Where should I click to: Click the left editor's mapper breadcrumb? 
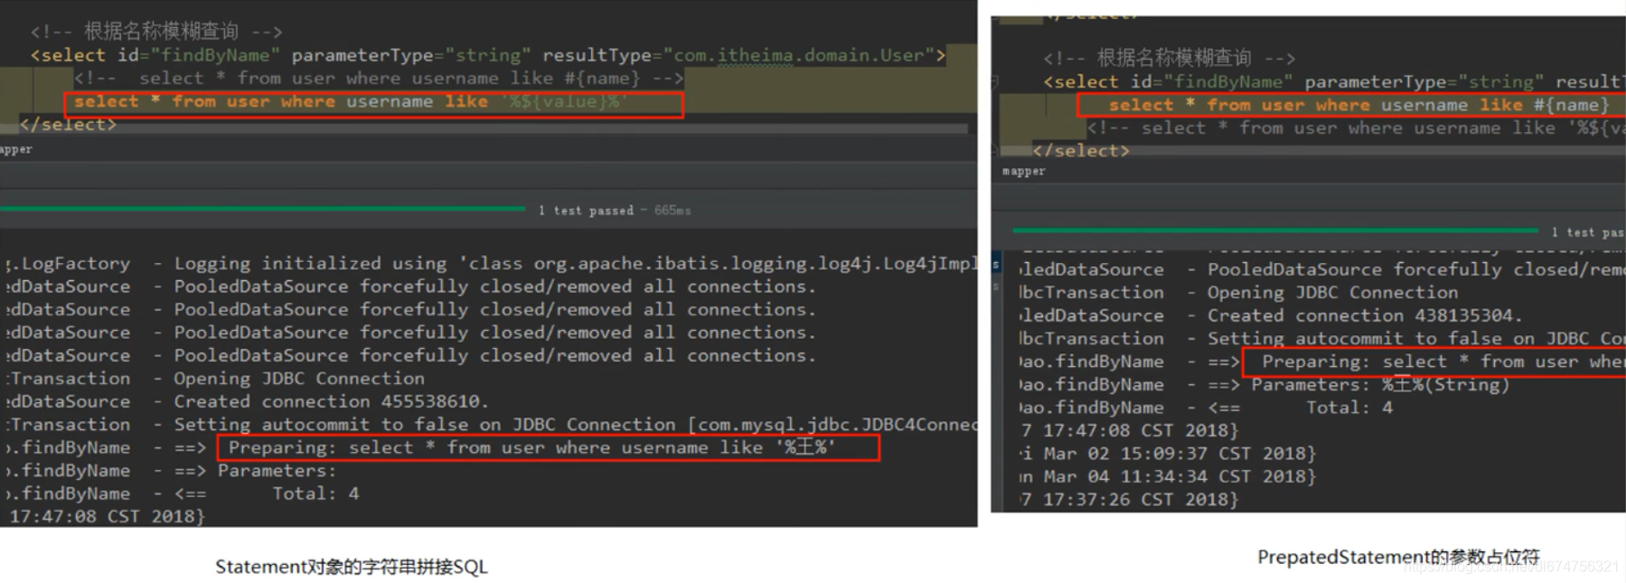tap(16, 149)
